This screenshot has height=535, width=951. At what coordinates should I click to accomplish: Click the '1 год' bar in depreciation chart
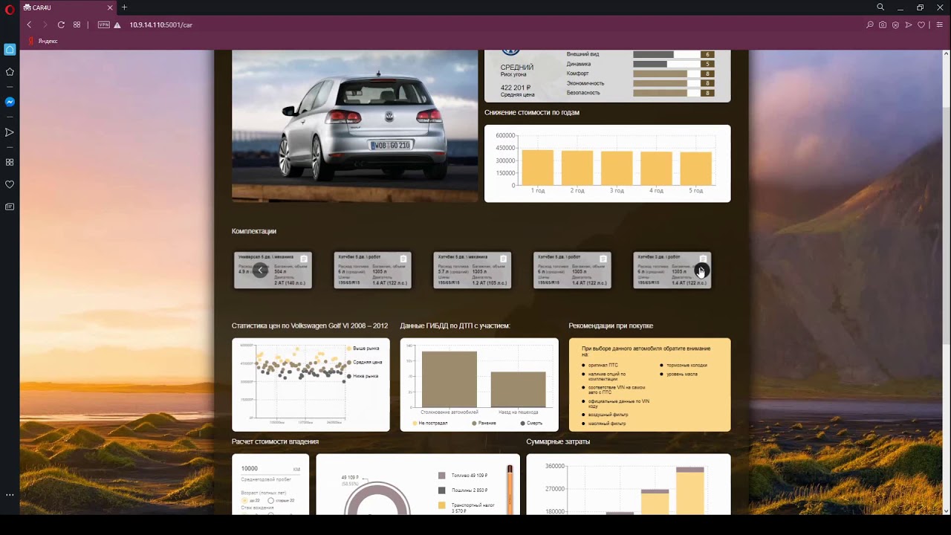point(538,167)
